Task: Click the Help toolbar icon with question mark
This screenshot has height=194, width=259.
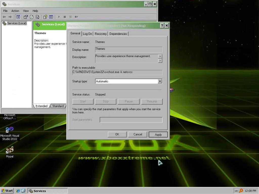Action: (45, 17)
